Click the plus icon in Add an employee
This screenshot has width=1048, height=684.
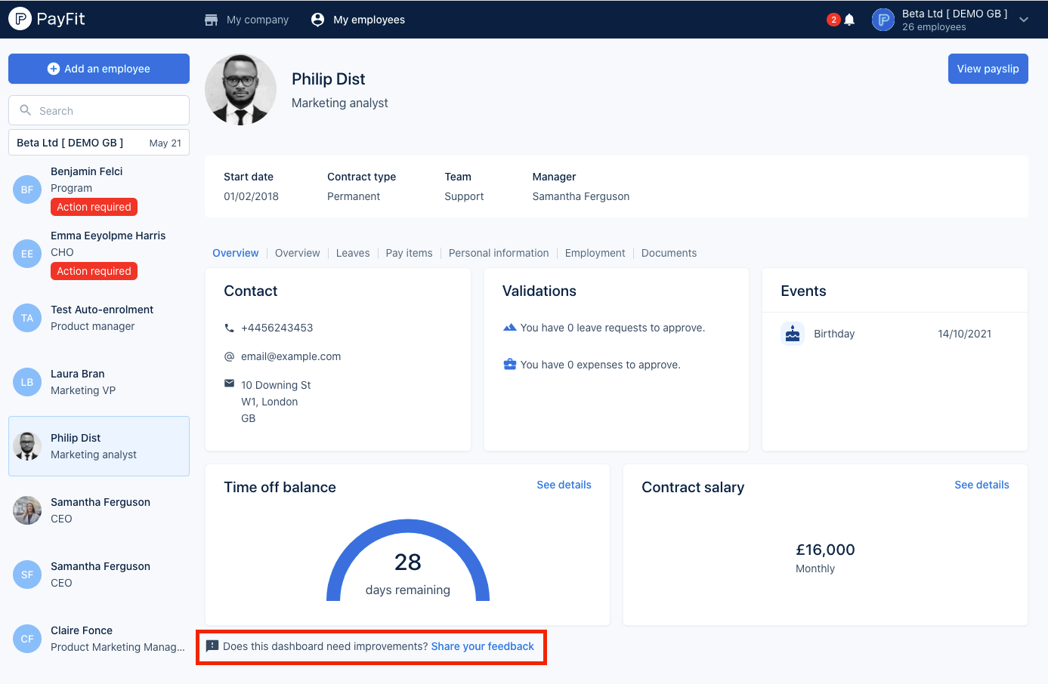click(54, 69)
